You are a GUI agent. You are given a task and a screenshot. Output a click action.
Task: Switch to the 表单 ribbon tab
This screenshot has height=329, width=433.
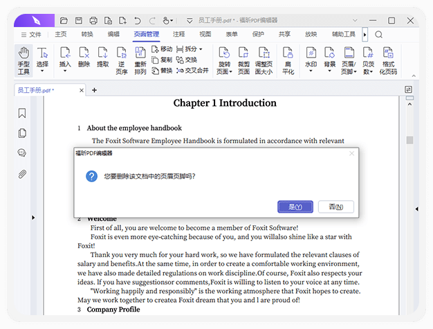click(x=232, y=34)
